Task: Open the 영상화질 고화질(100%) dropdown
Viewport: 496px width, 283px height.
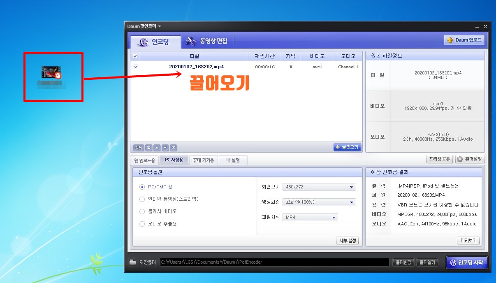Action: pyautogui.click(x=319, y=202)
